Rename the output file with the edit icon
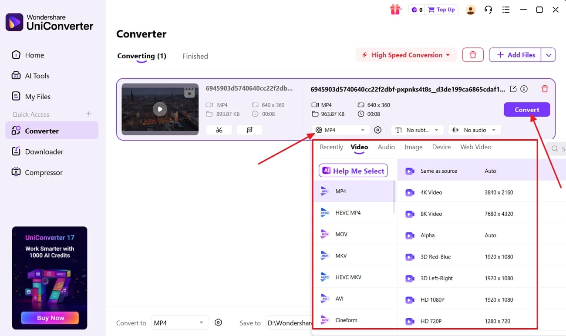The image size is (566, 336). pos(513,89)
